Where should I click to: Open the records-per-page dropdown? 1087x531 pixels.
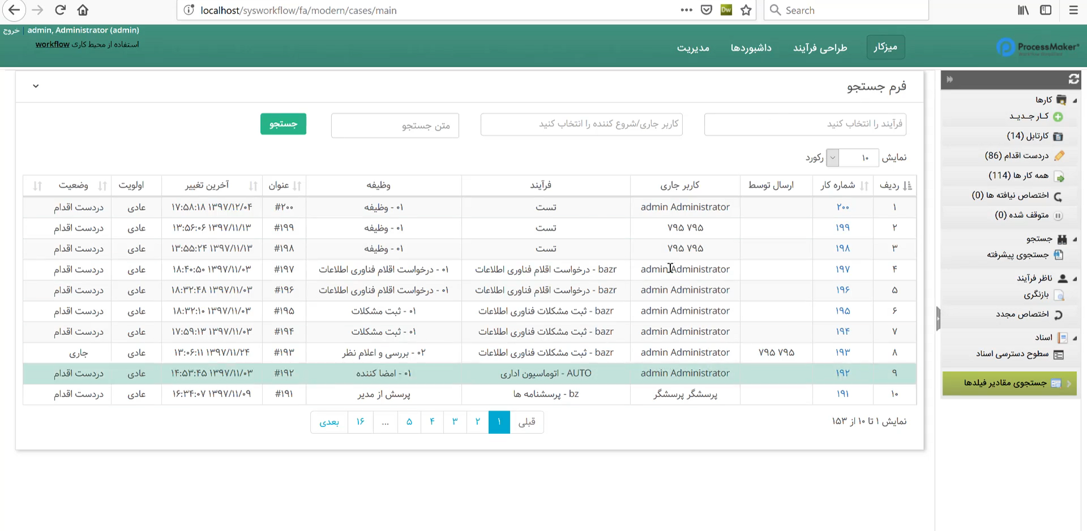(x=832, y=158)
